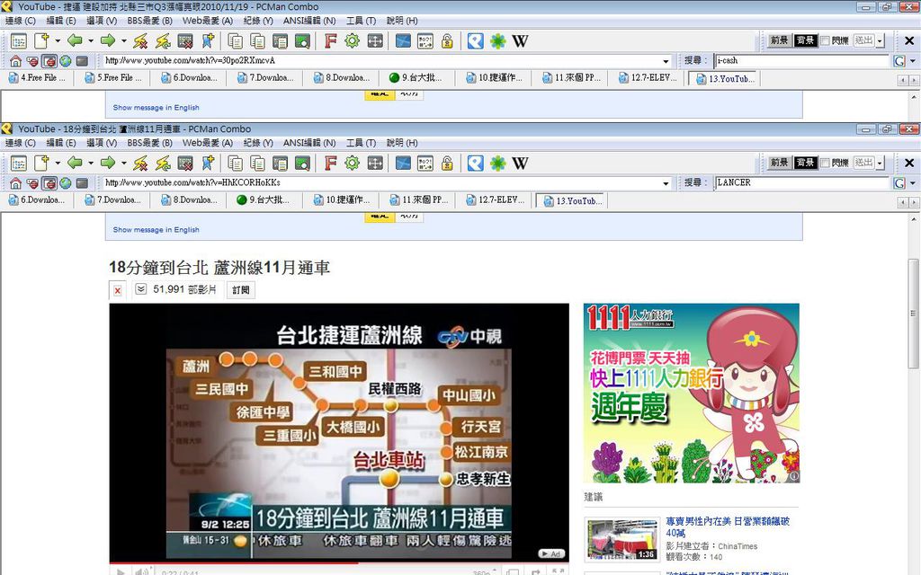The width and height of the screenshot is (921, 575).
Task: Click i-cash search field in upper window
Action: pos(801,61)
